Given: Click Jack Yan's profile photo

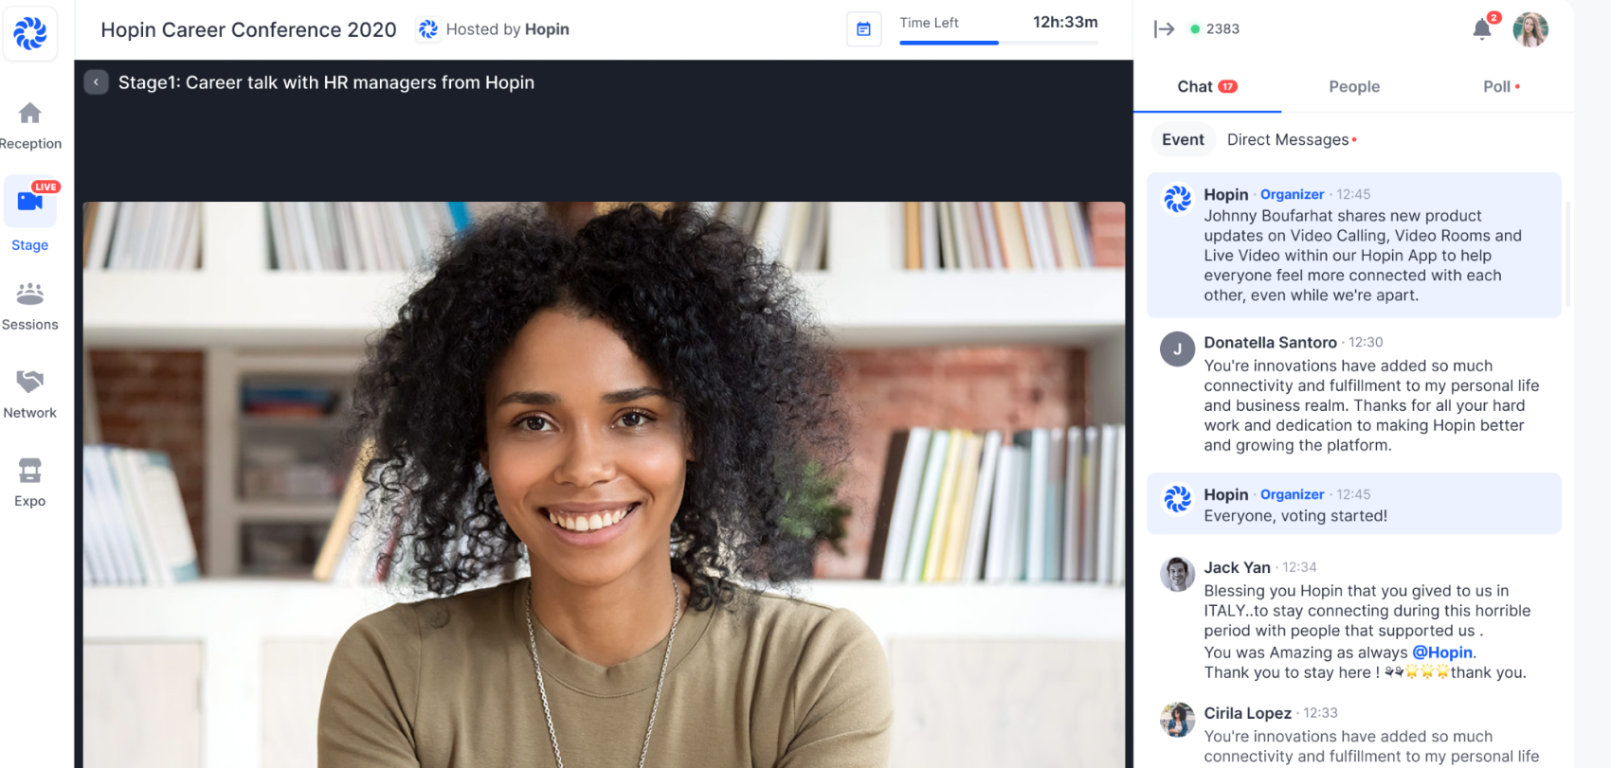Looking at the screenshot, I should point(1177,574).
